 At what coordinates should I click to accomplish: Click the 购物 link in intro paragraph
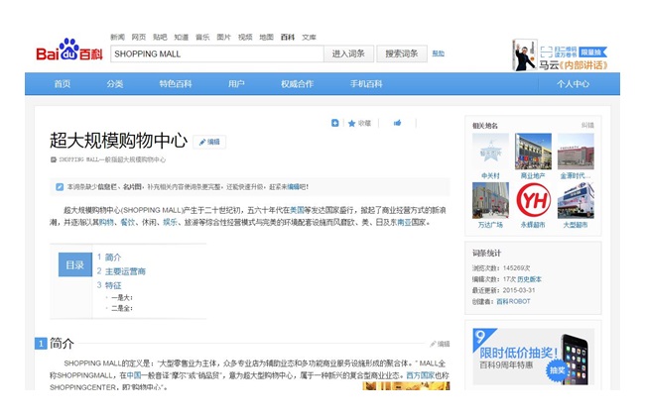106,223
